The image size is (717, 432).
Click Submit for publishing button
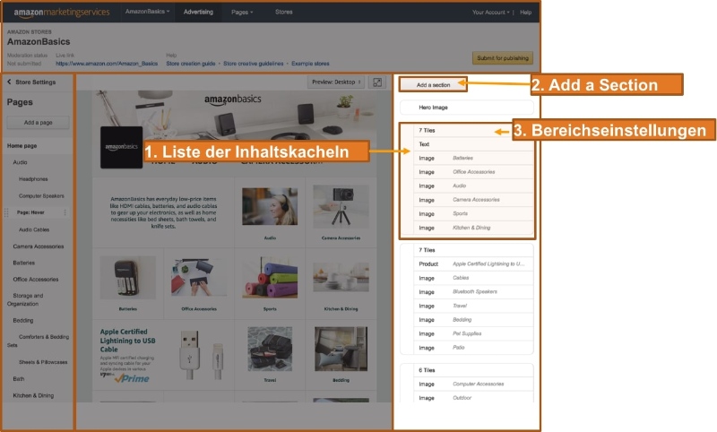[x=503, y=58]
